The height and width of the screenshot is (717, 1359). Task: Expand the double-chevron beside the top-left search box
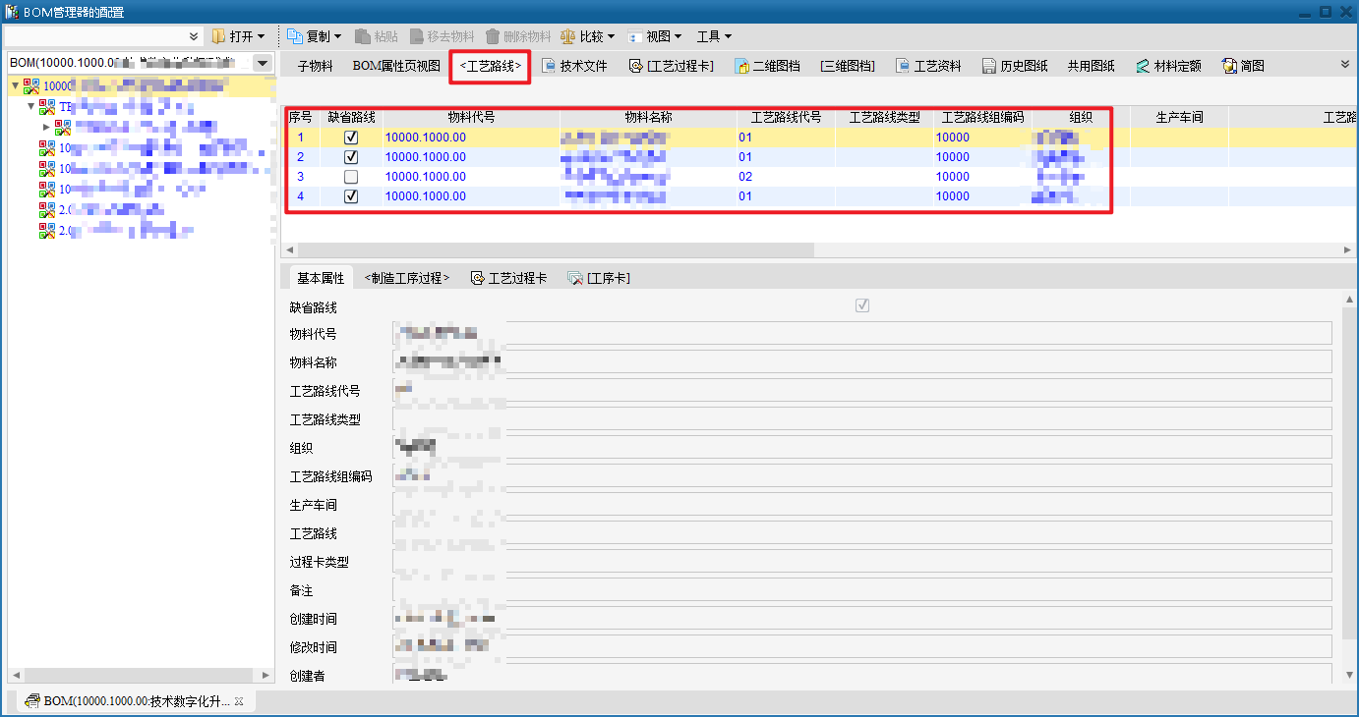(x=194, y=36)
